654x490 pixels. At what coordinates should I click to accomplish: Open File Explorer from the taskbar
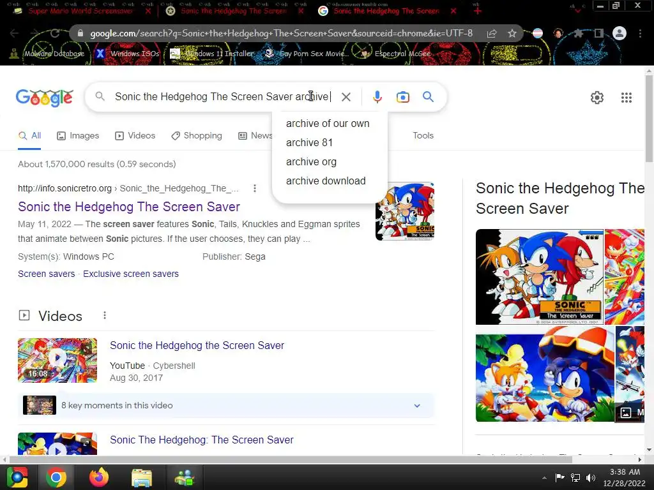click(x=142, y=478)
